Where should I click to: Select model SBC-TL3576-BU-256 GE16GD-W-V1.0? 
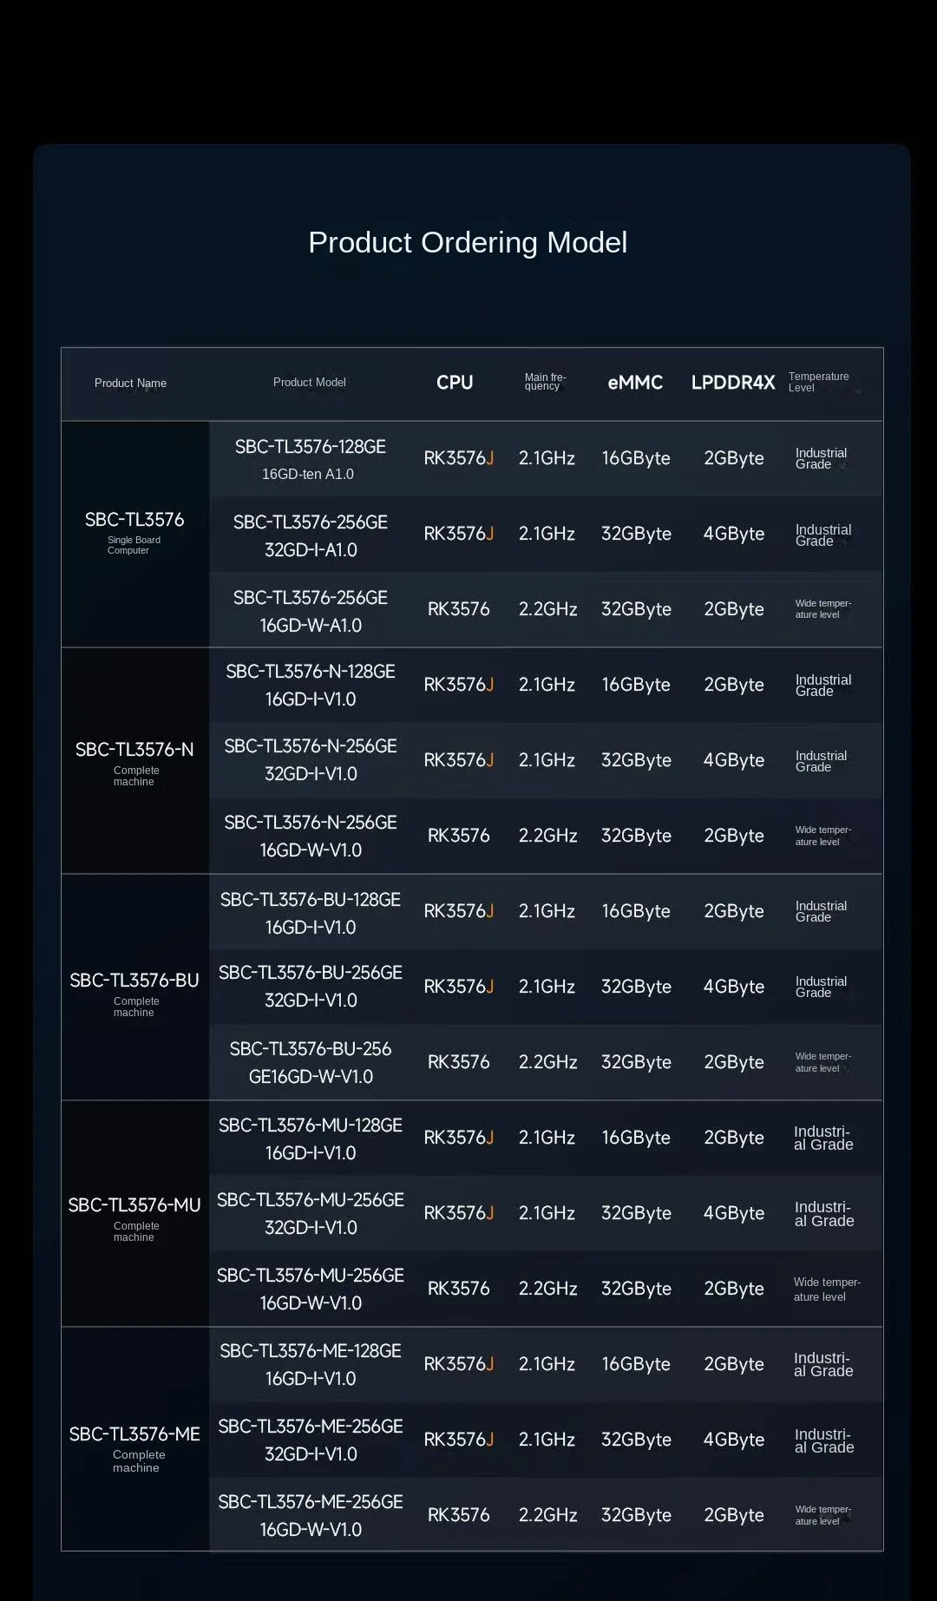click(311, 1062)
